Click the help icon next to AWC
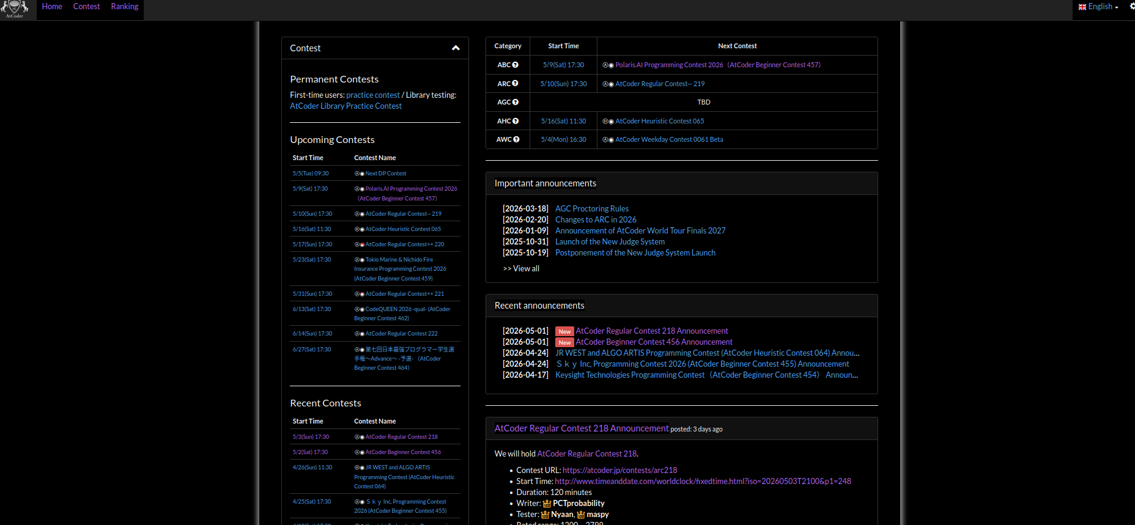Viewport: 1135px width, 525px height. [x=516, y=139]
